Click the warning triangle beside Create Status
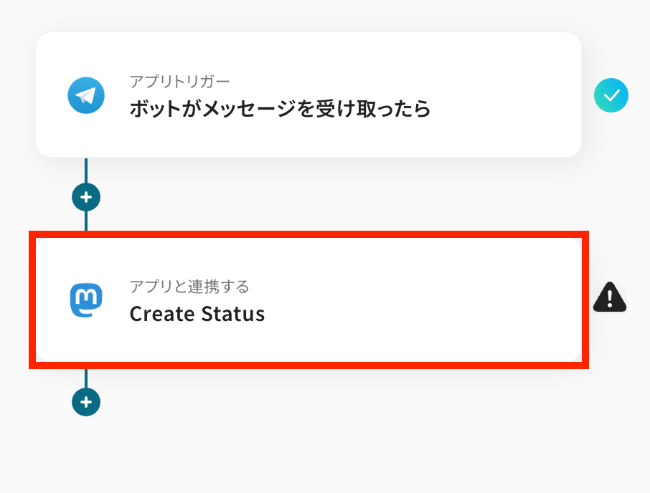Image resolution: width=650 pixels, height=493 pixels. point(610,297)
